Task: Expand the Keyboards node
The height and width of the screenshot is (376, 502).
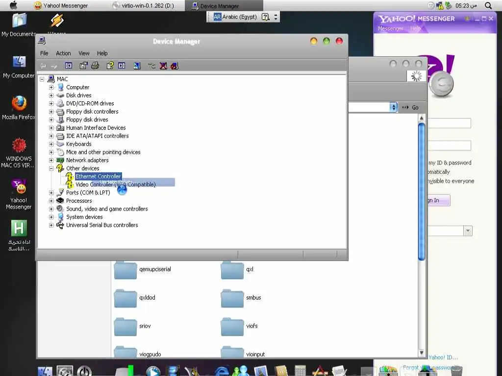Action: (x=51, y=144)
